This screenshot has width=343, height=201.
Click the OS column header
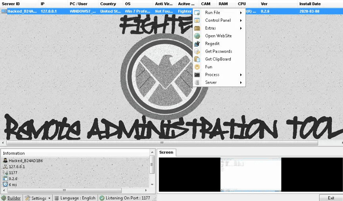[138, 4]
